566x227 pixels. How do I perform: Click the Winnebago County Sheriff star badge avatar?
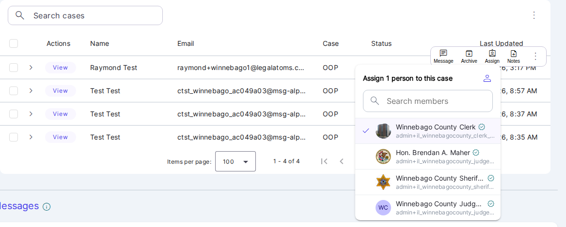(383, 182)
